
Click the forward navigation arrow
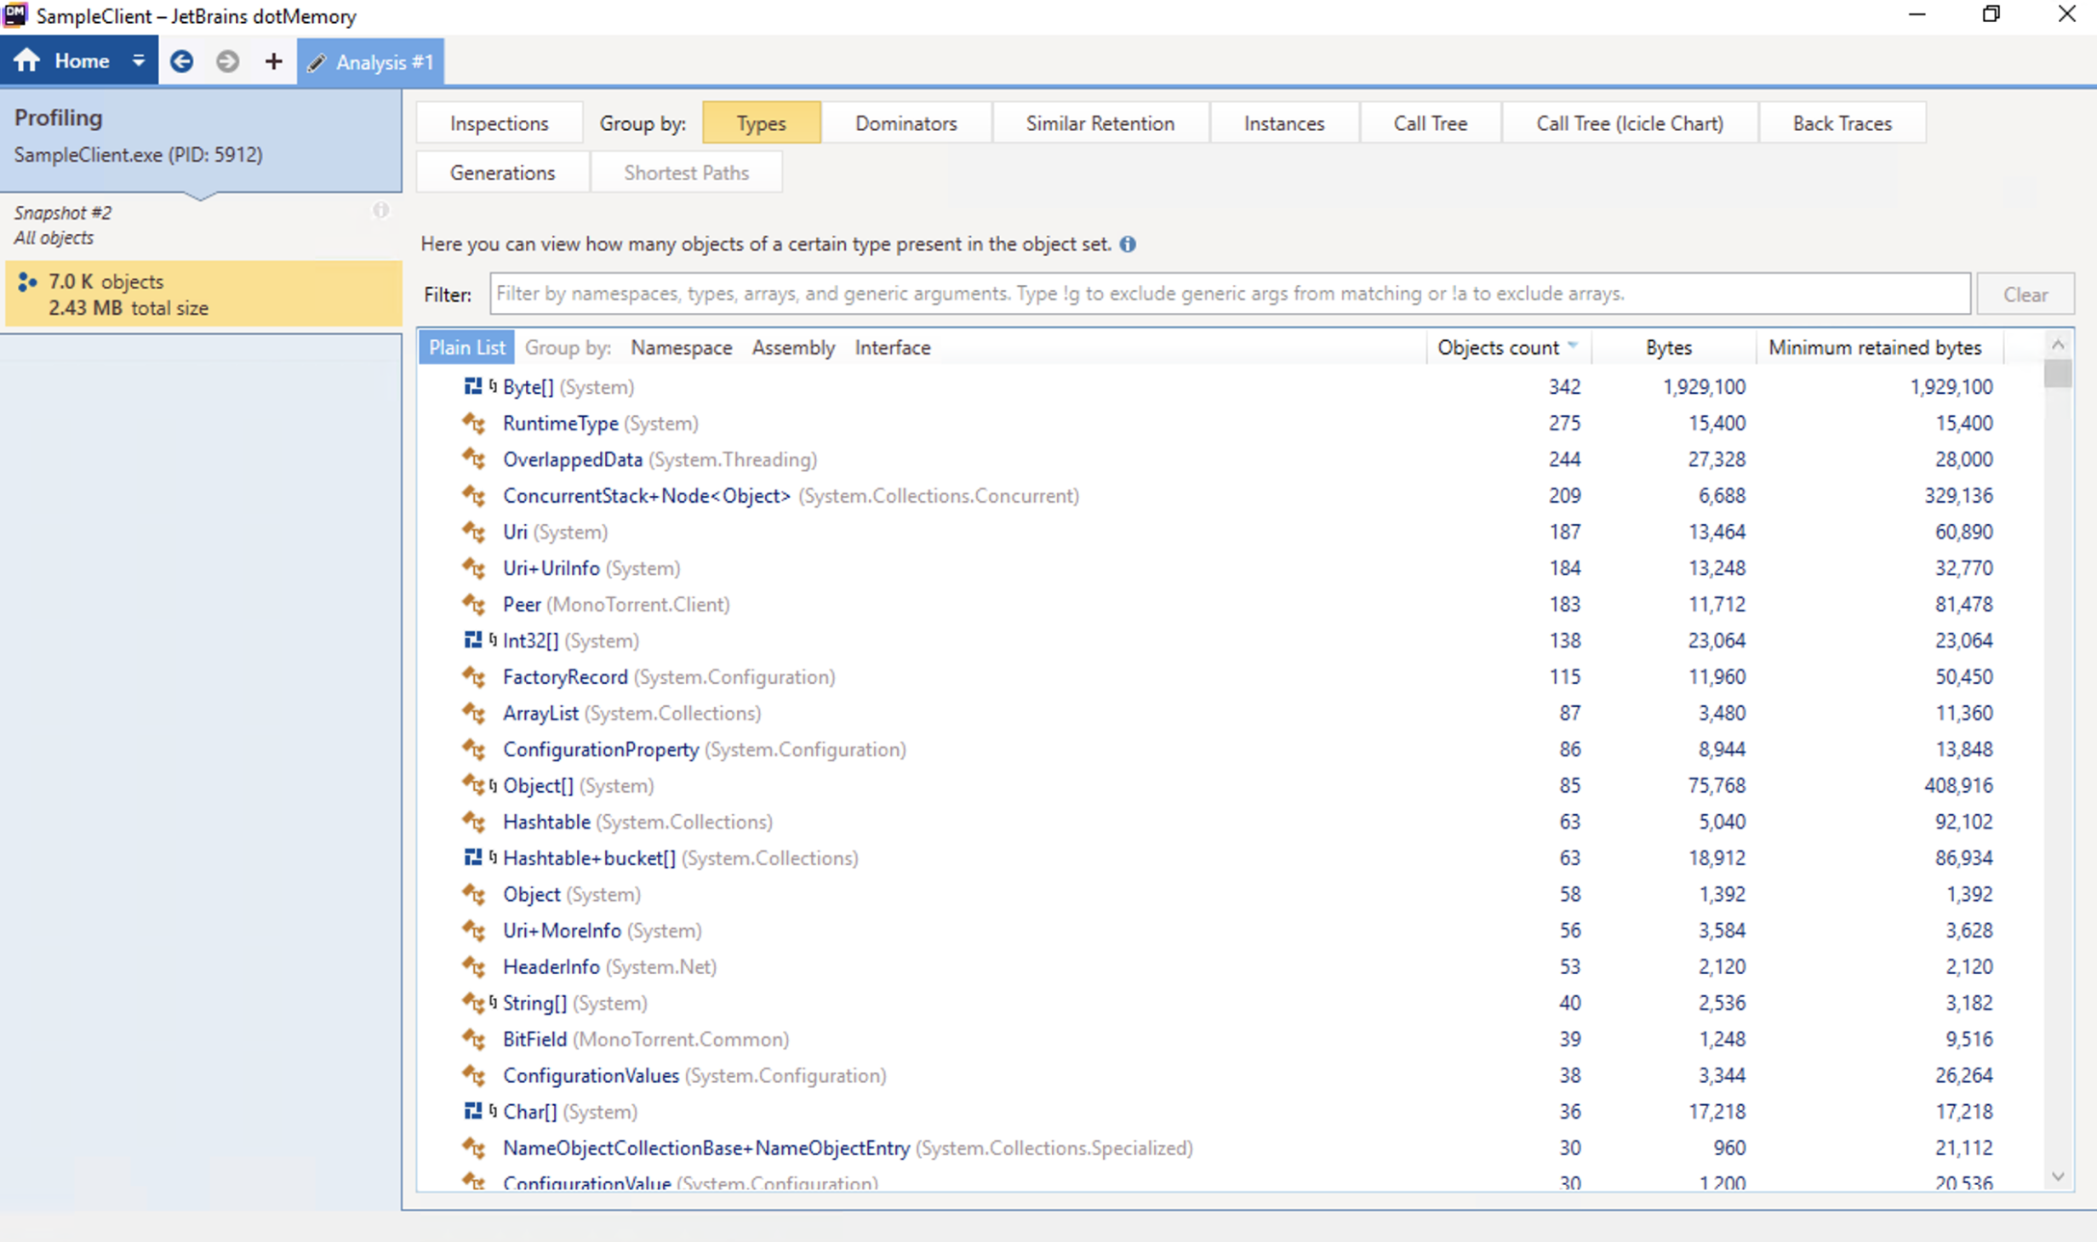click(x=227, y=60)
